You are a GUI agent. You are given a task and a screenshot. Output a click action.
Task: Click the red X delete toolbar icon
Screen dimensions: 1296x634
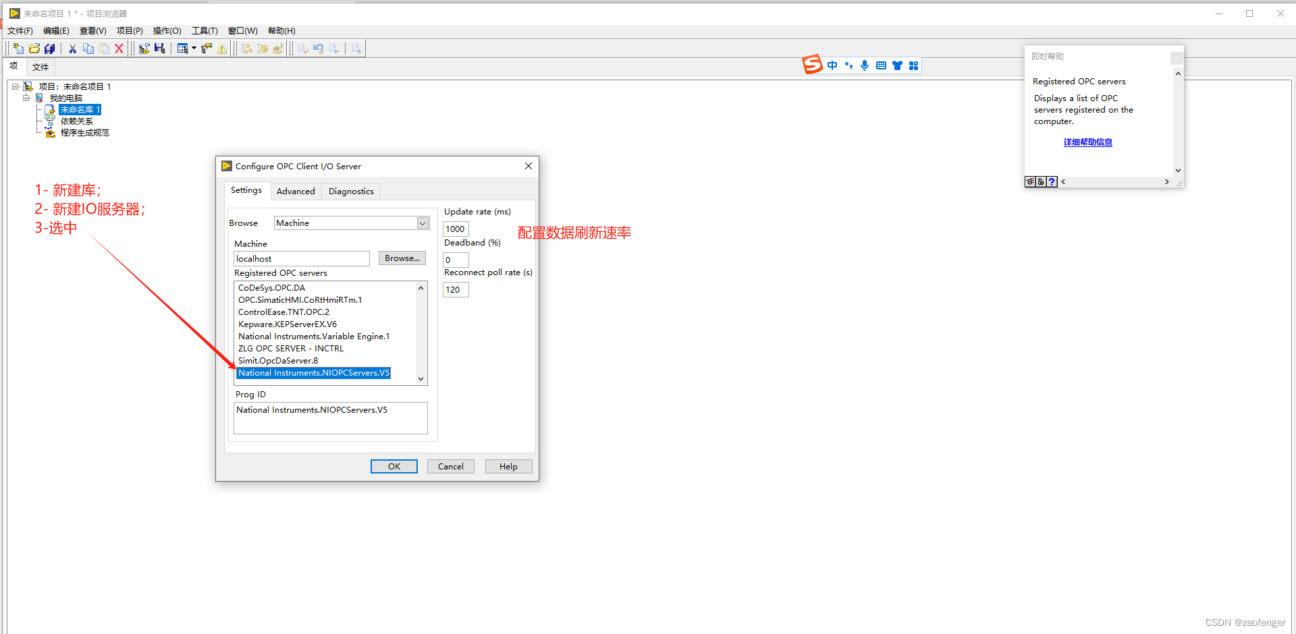tap(119, 48)
